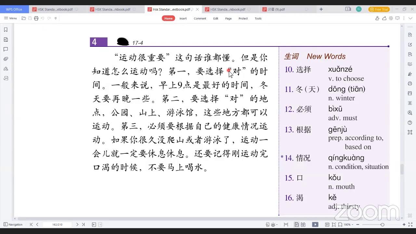The height and width of the screenshot is (234, 416).
Task: Go to the previous page
Action: 37,224
